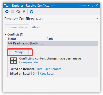Click the 'Conflicting content changes have been made.' text
This screenshot has width=103, height=95.
click(x=50, y=58)
